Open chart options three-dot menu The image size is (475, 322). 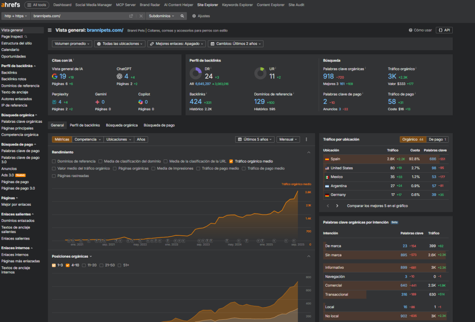pyautogui.click(x=306, y=139)
